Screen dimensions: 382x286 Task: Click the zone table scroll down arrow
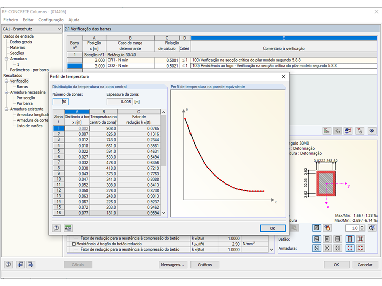[x=164, y=213]
